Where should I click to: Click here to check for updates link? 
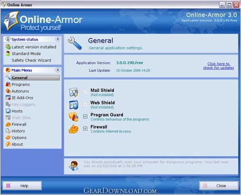point(218,66)
